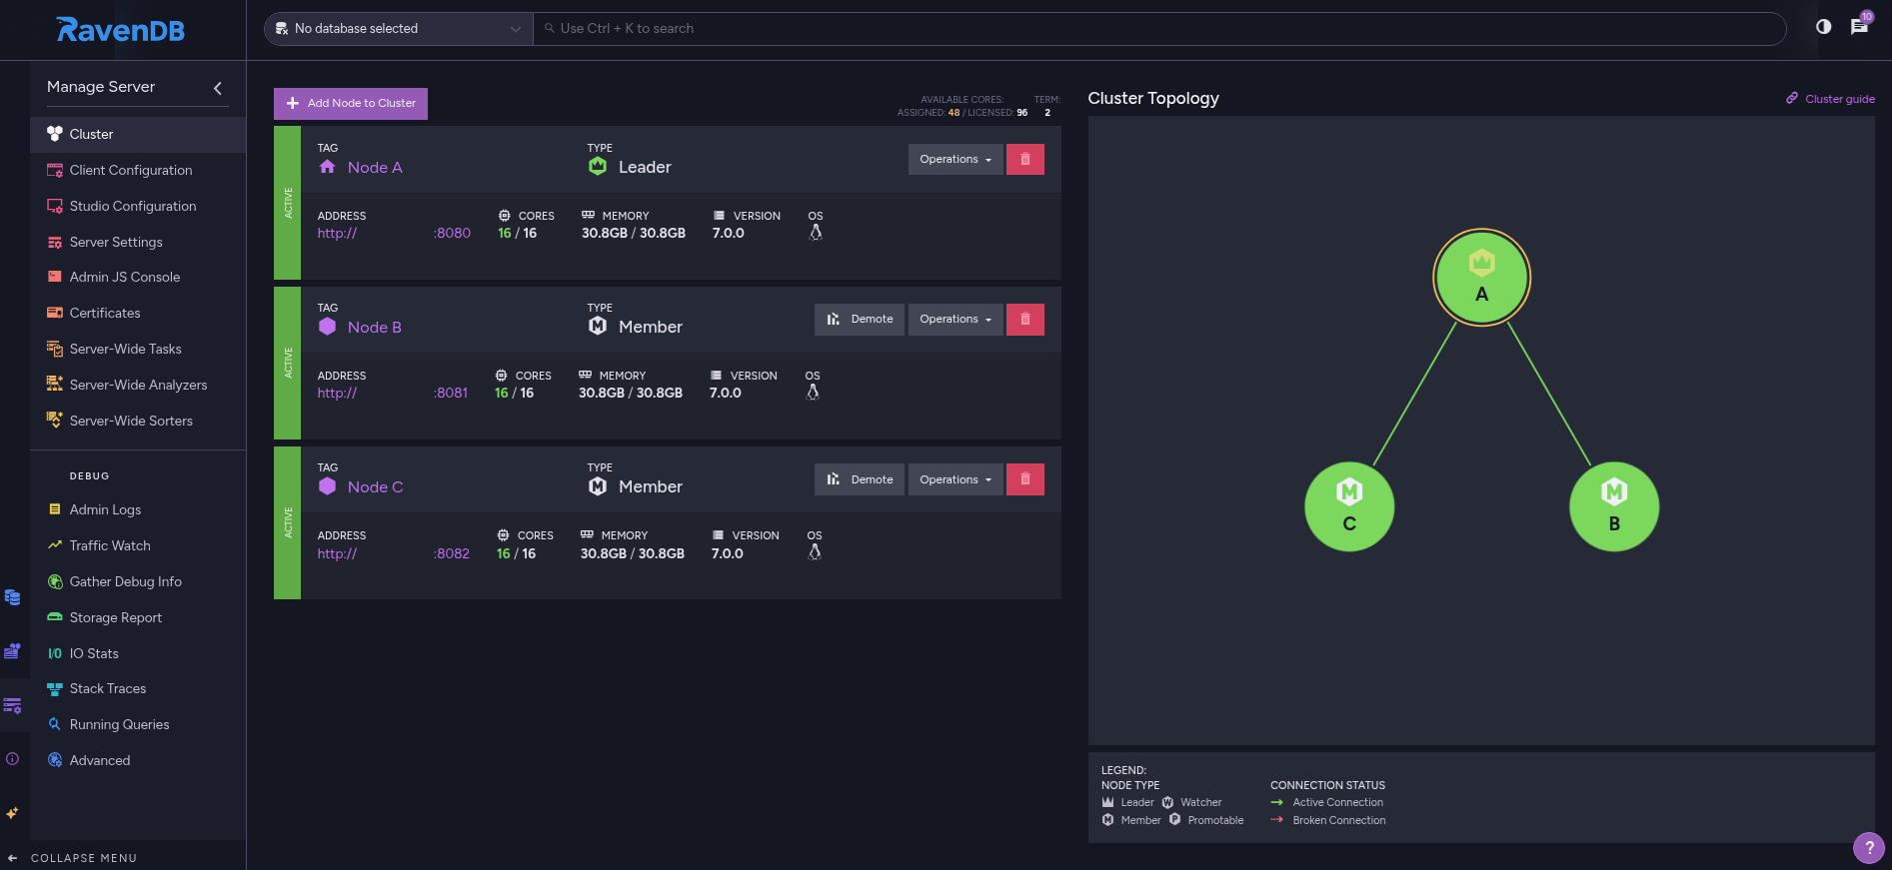Click Node B in the topology graph
Image resolution: width=1892 pixels, height=870 pixels.
coord(1614,506)
